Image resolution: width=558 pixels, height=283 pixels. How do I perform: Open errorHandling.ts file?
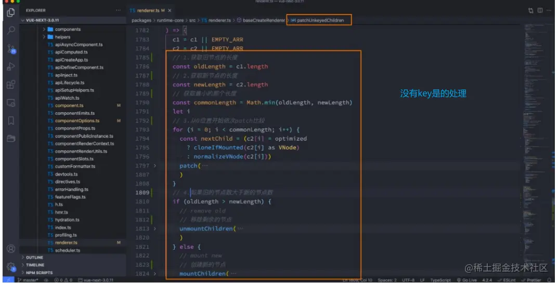72,190
